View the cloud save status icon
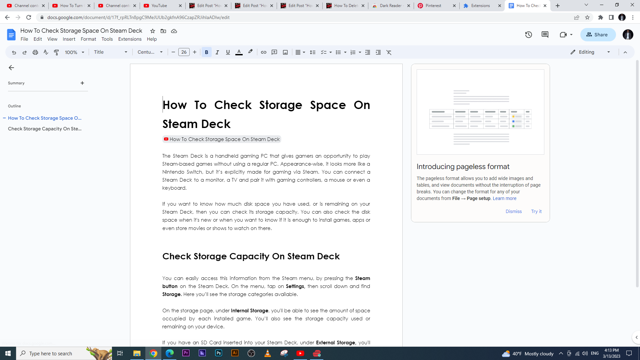This screenshot has width=640, height=360. point(174,31)
